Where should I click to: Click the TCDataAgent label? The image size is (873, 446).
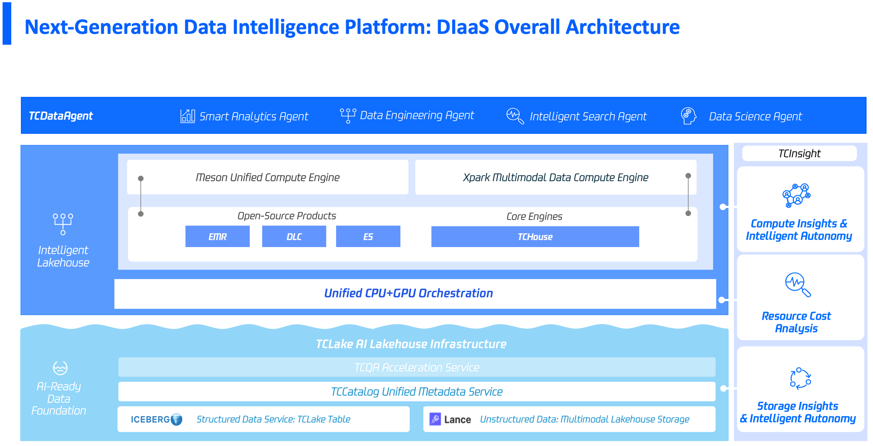[x=61, y=116]
